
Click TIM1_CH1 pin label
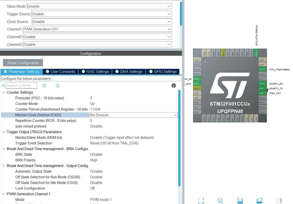pos(275,93)
